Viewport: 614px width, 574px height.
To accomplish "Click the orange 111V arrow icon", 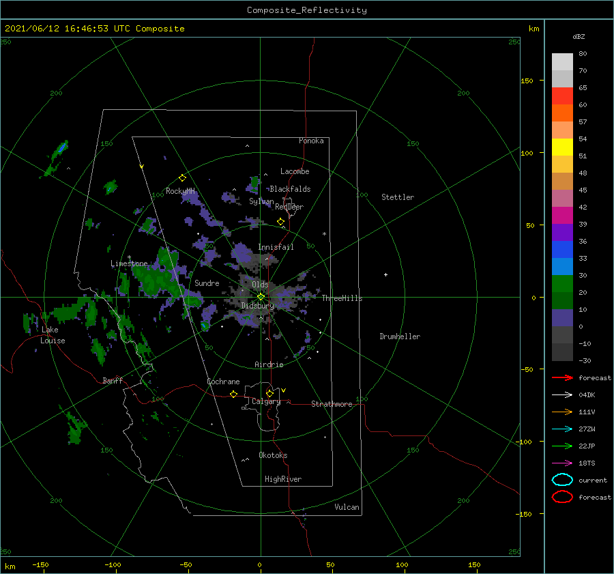I will tap(562, 412).
